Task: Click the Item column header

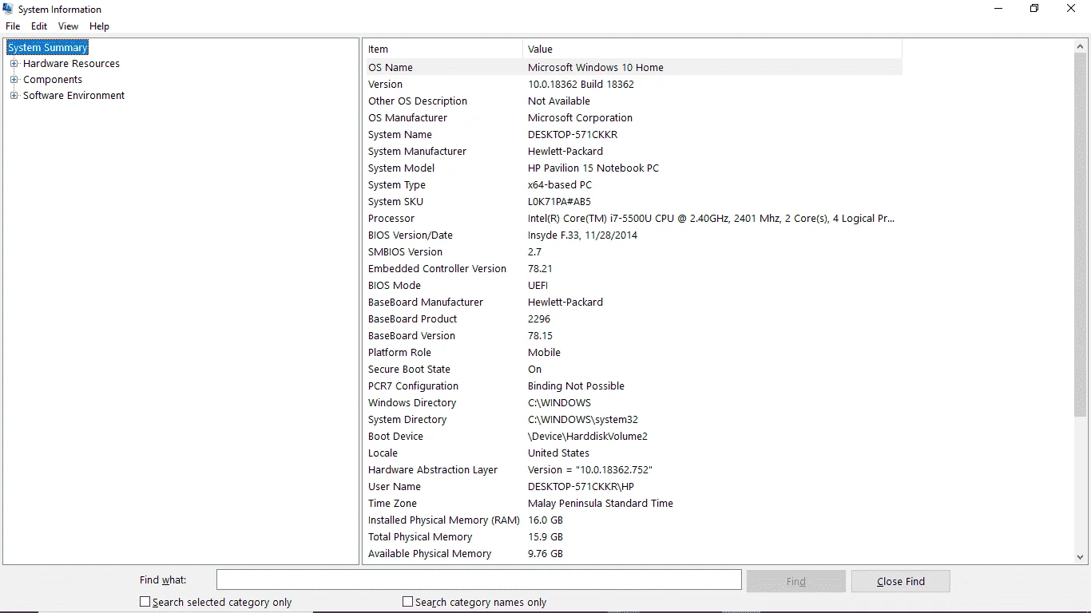Action: click(444, 49)
